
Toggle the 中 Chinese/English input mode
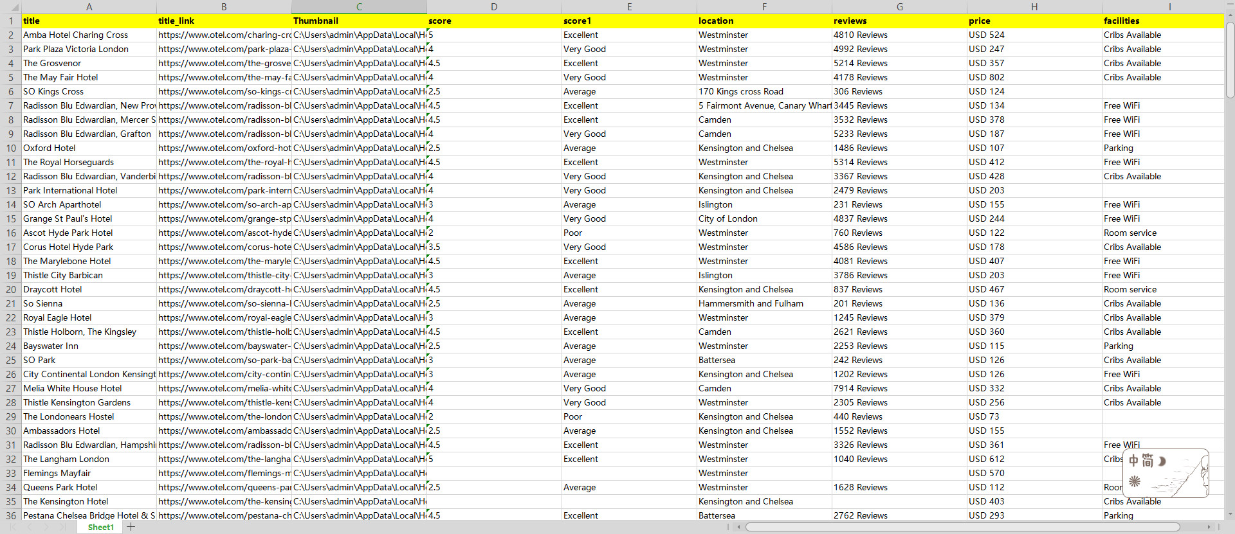1134,461
